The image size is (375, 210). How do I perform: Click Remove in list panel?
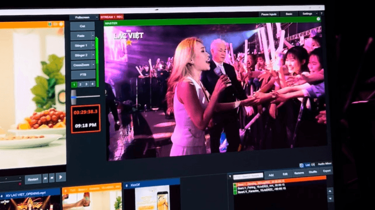(x=299, y=173)
